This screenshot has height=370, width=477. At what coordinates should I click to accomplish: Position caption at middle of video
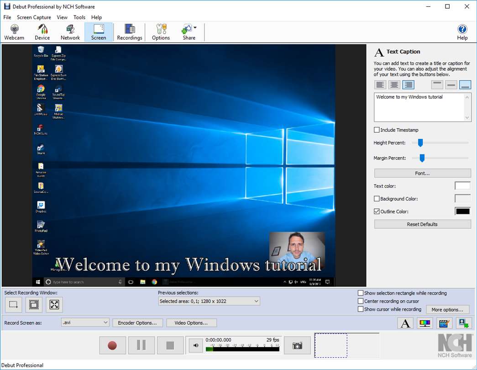click(451, 85)
